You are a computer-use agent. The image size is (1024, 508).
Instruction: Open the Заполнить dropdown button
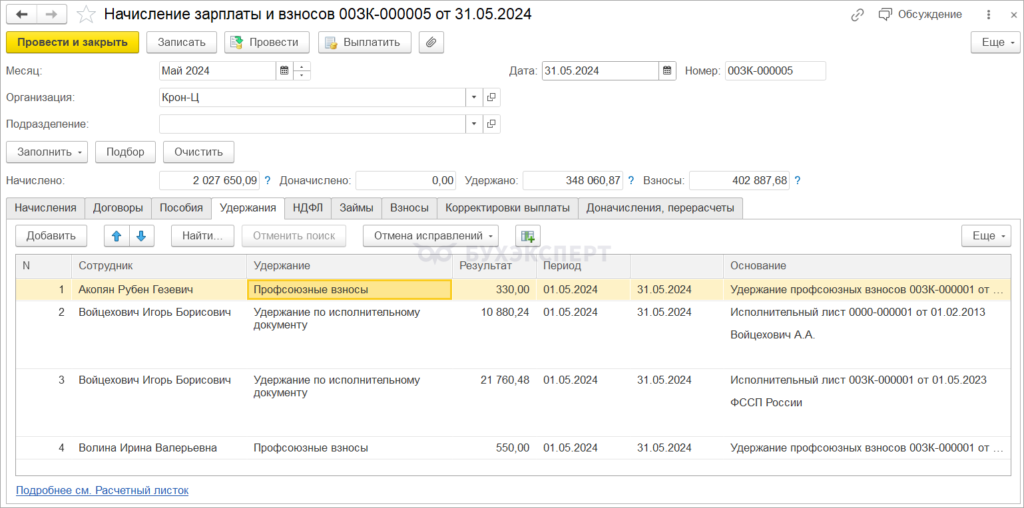47,152
